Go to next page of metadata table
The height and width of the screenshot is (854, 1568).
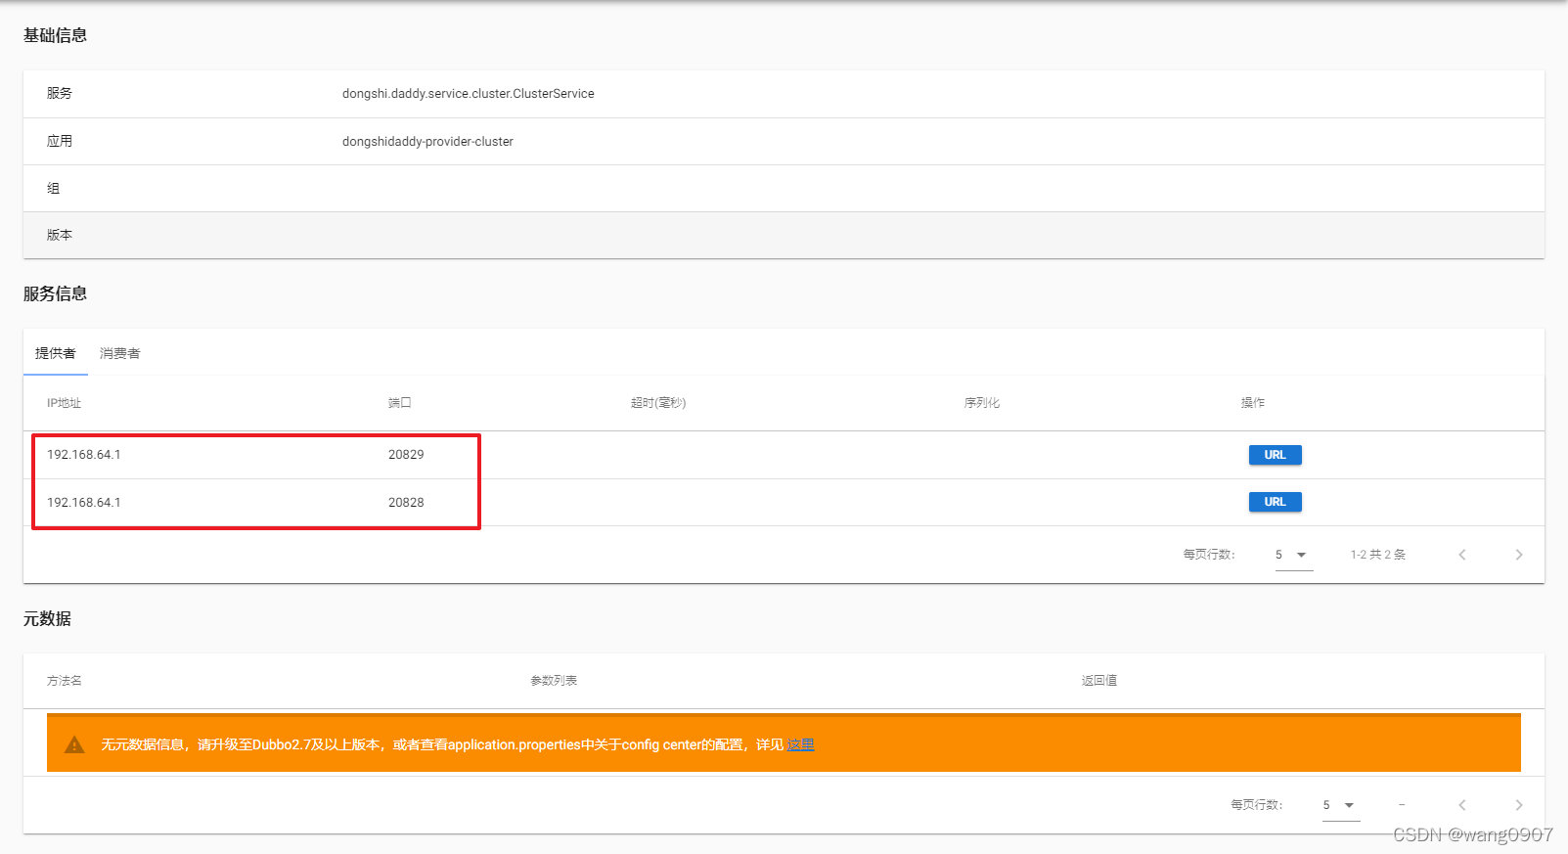(x=1519, y=805)
